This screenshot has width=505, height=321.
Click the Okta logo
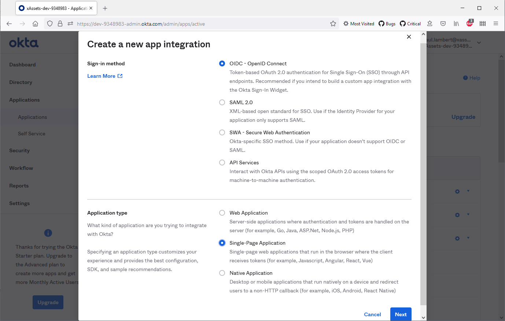(23, 43)
